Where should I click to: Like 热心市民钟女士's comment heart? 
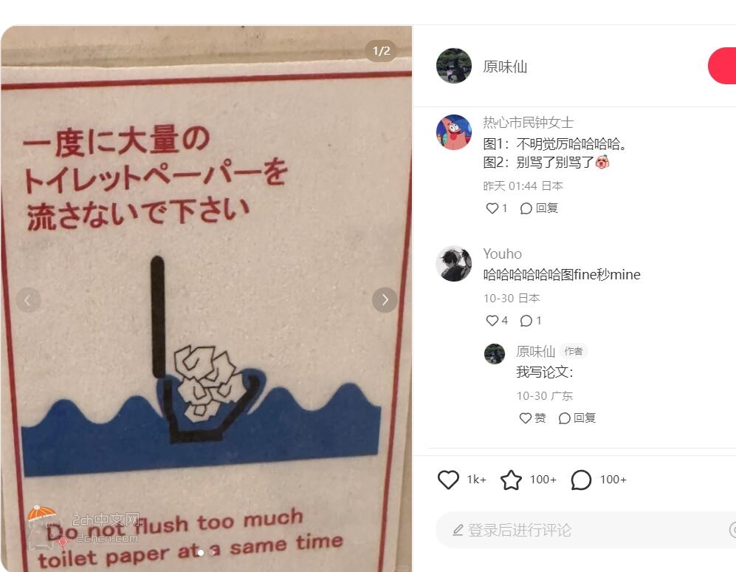coord(492,208)
